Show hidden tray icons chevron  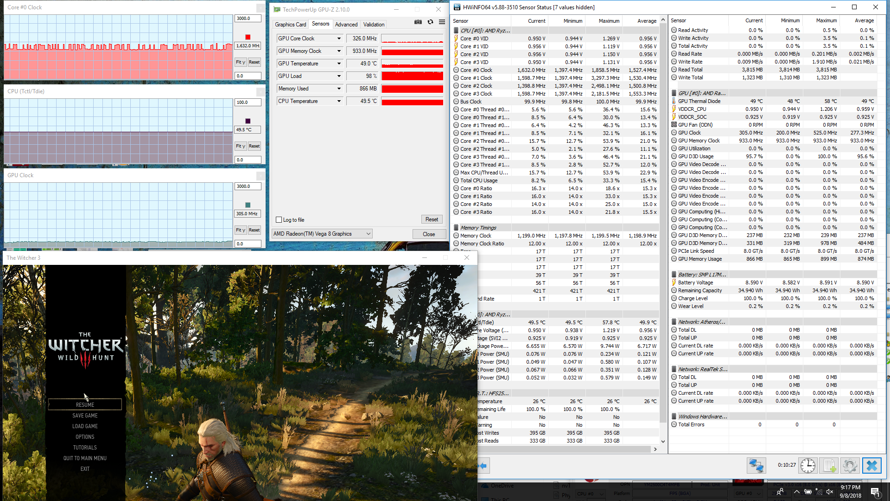tap(797, 492)
